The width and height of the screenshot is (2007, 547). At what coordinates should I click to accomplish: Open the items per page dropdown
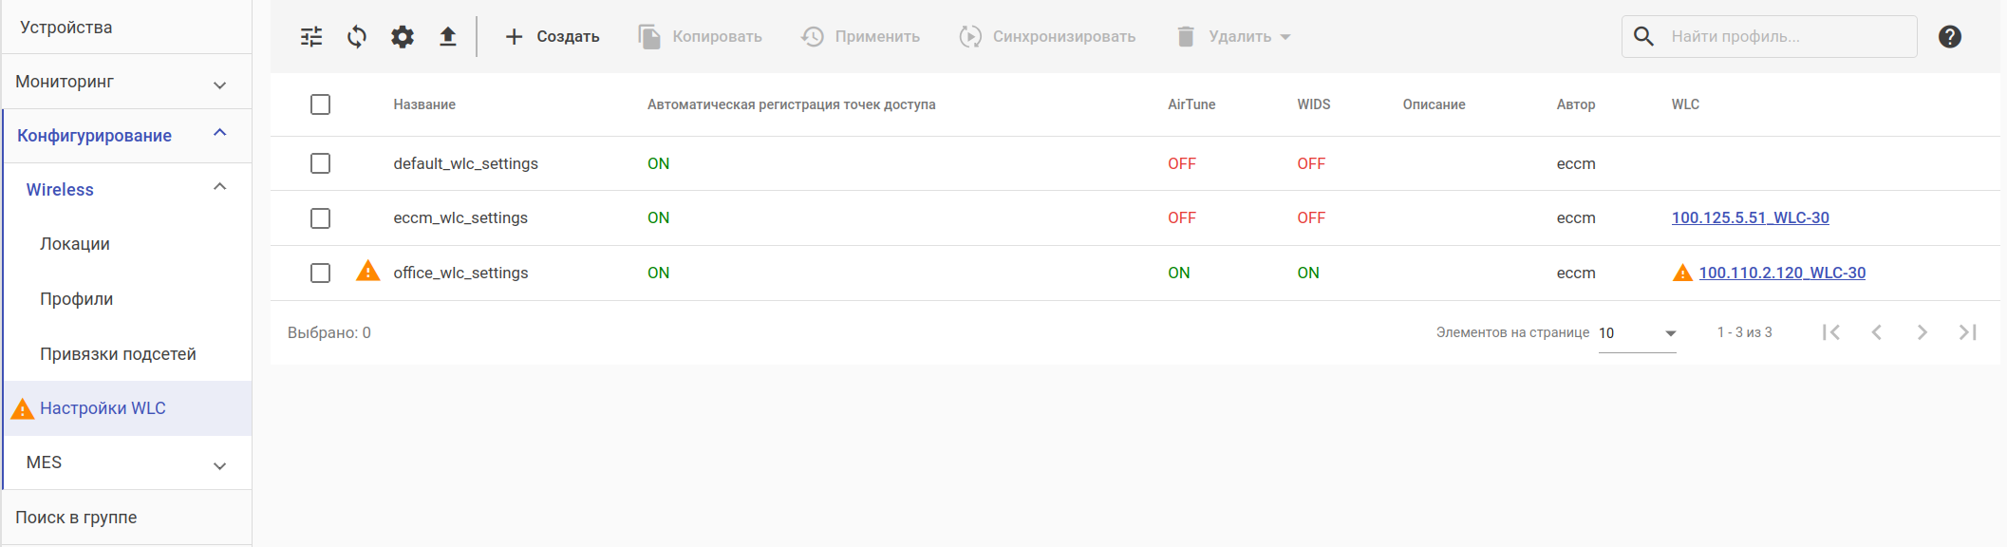click(x=1637, y=333)
